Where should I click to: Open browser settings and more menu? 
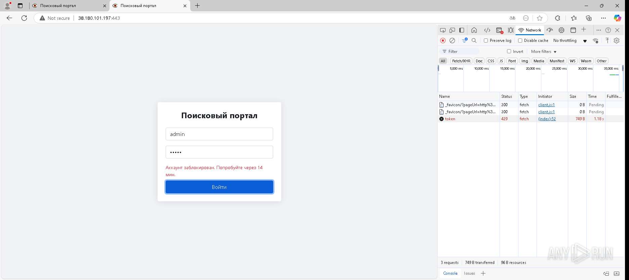pos(603,18)
